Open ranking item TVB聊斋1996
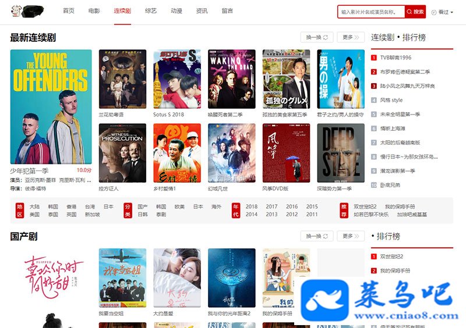This screenshot has height=328, width=466. [x=396, y=58]
